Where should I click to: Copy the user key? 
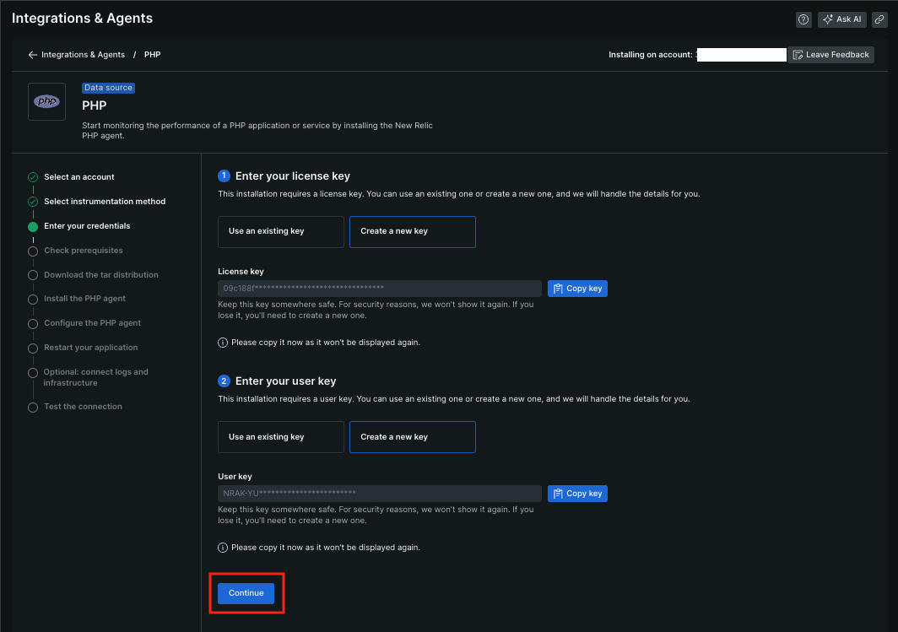pos(577,494)
